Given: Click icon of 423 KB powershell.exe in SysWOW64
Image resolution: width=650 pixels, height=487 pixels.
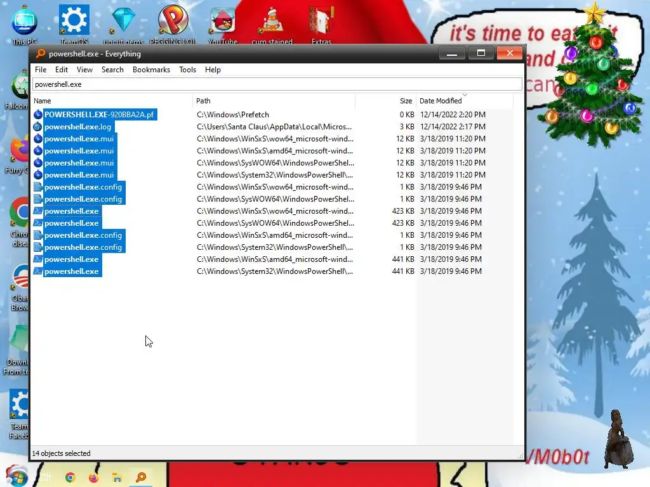Looking at the screenshot, I should pyautogui.click(x=38, y=223).
